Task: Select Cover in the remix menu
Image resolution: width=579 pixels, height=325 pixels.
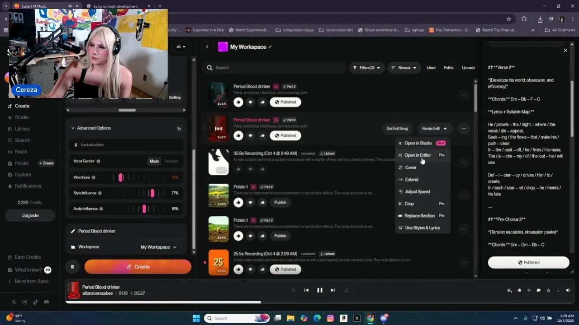Action: click(422, 167)
